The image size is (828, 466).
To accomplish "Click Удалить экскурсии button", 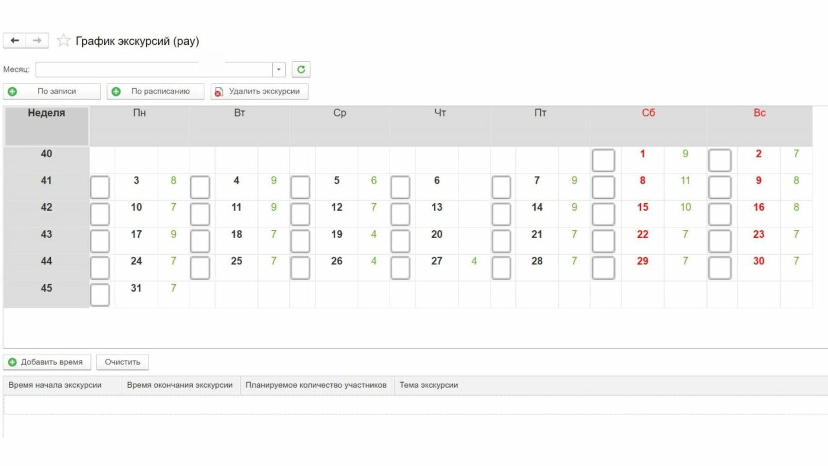I will pos(259,91).
